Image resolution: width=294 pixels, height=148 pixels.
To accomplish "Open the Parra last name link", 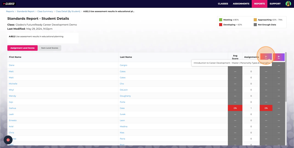I will coord(122,139).
